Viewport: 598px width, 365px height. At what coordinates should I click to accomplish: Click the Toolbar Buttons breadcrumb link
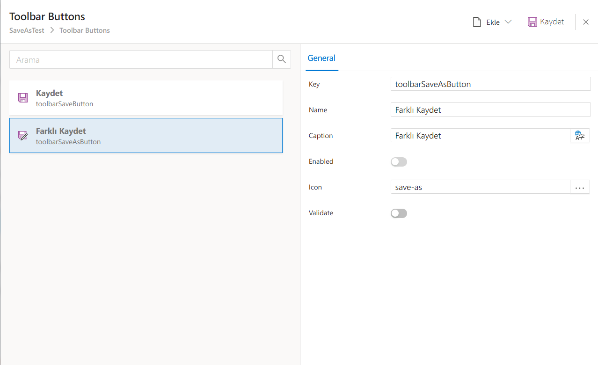(x=85, y=30)
